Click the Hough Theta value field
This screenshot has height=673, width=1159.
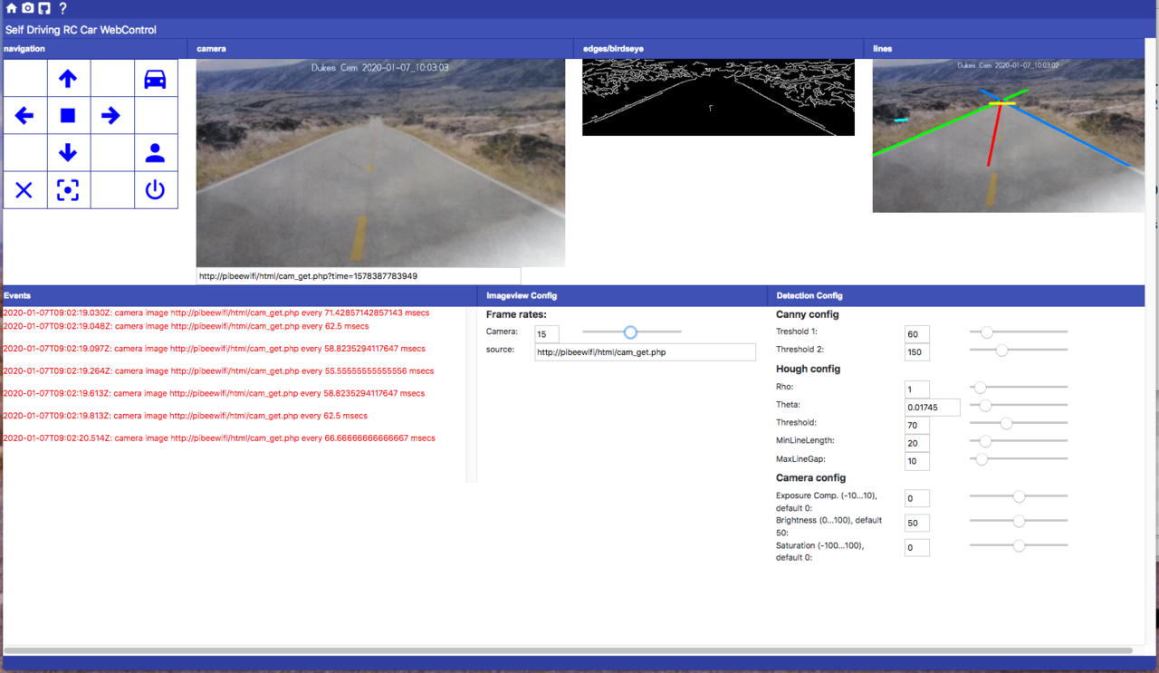click(932, 408)
